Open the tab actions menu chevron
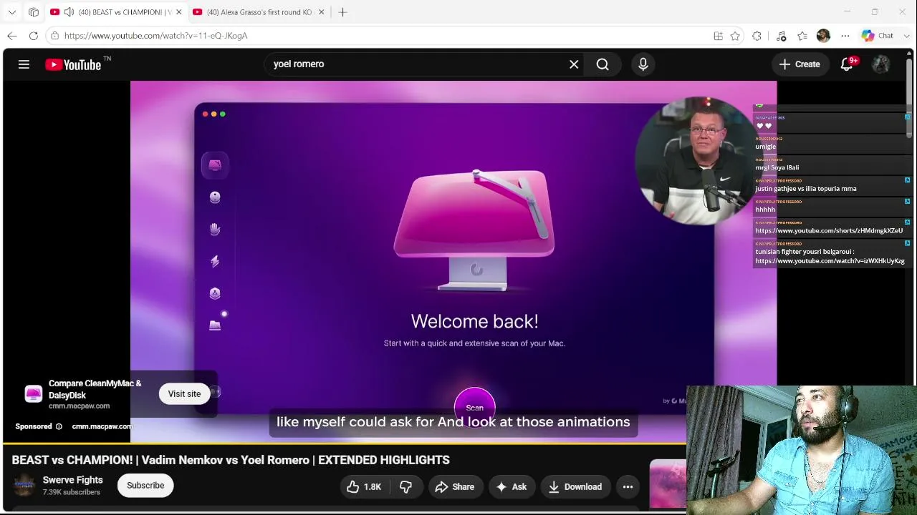This screenshot has width=917, height=515. [x=12, y=12]
